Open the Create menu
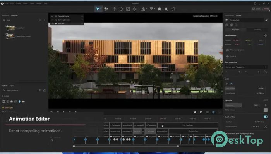 [x=19, y=3]
